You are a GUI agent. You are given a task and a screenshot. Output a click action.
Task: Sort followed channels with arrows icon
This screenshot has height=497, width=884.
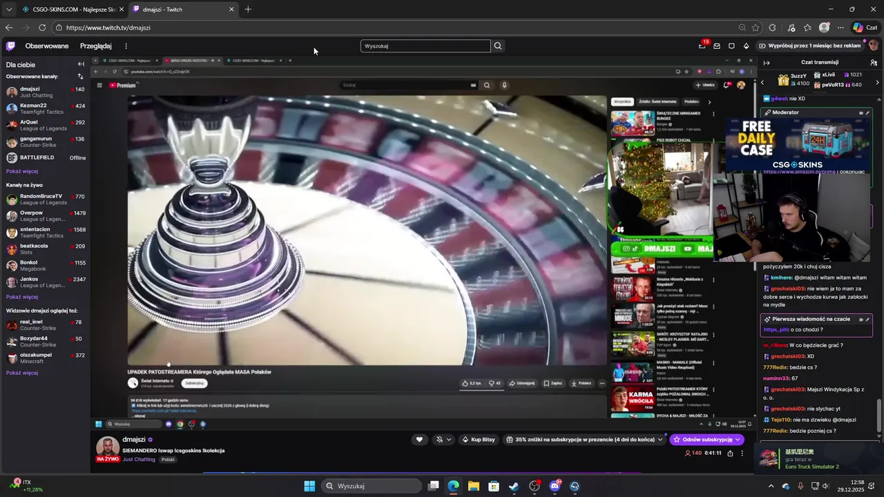[x=80, y=77]
